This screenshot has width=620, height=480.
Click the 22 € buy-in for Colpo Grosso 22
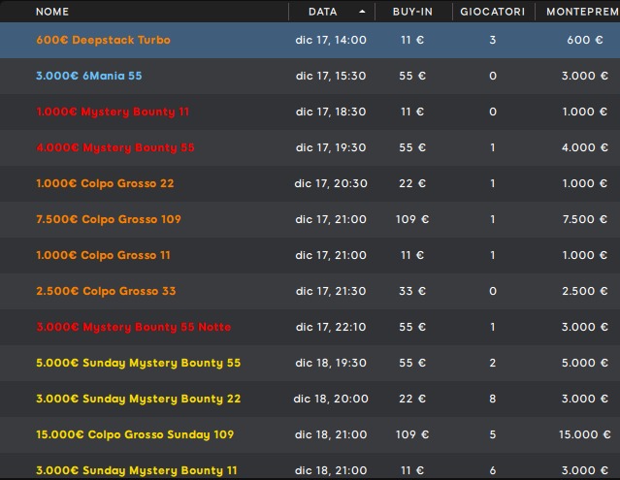point(412,183)
